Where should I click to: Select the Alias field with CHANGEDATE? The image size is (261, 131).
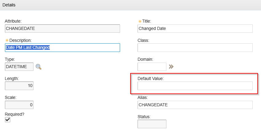(x=195, y=105)
